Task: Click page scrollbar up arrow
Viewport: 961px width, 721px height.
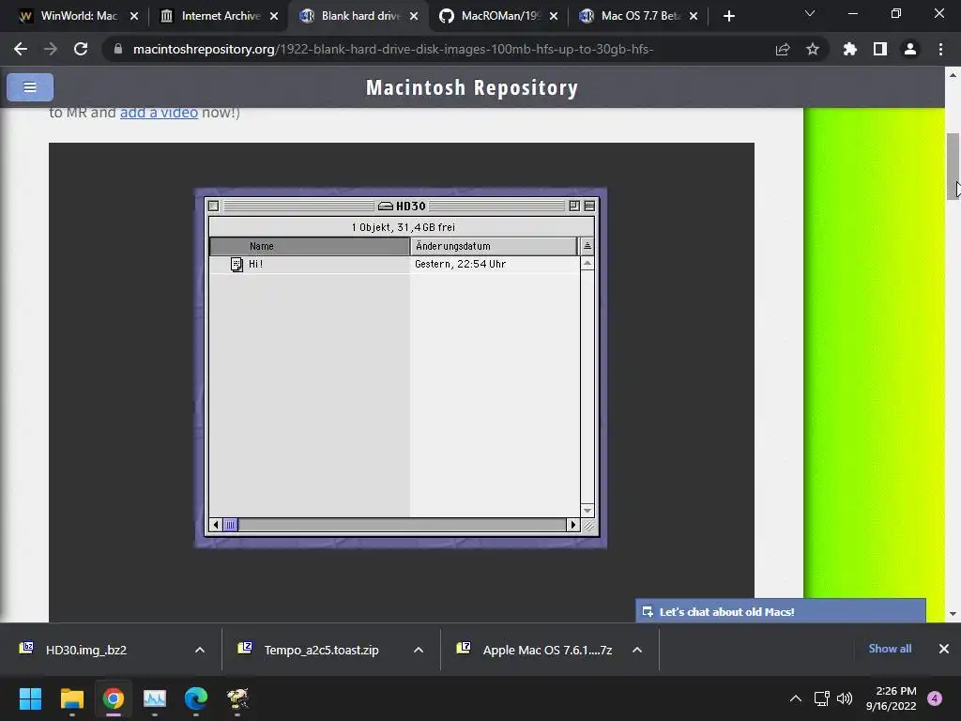Action: point(953,75)
